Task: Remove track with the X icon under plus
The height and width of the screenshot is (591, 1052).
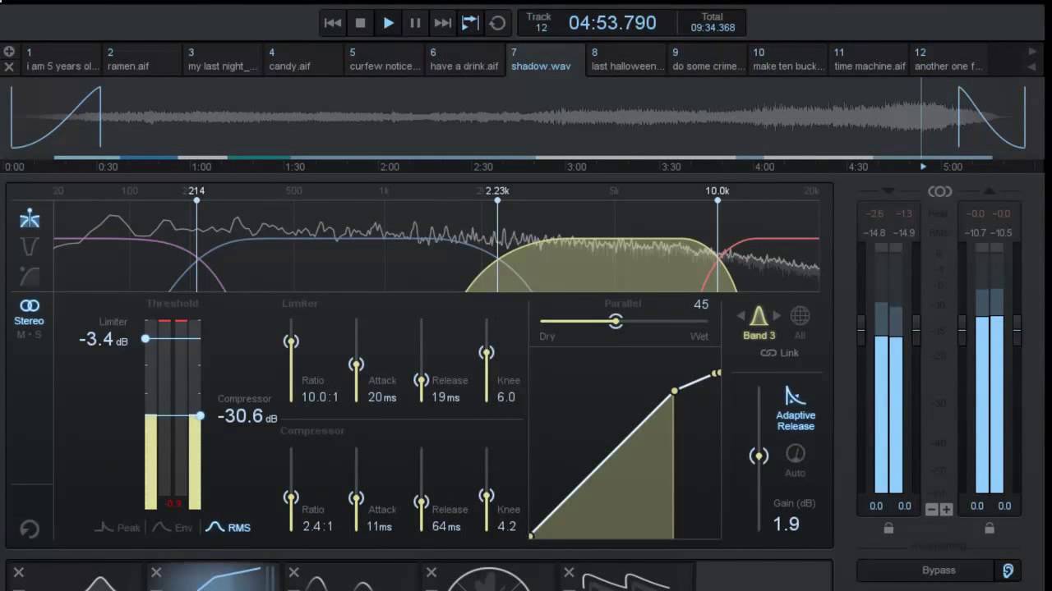Action: [9, 66]
